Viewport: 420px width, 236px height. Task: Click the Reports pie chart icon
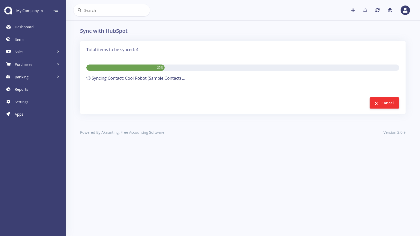[x=9, y=89]
